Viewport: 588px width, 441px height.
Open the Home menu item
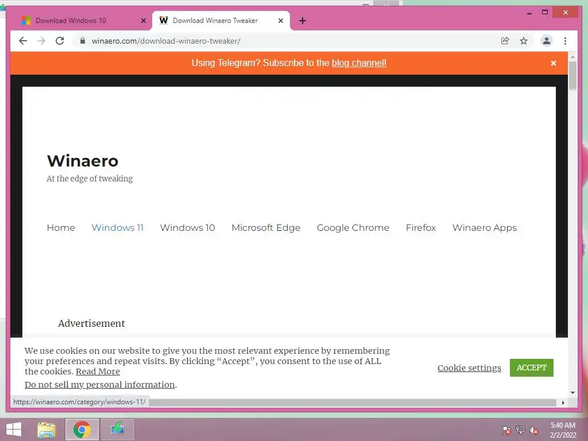pos(61,227)
